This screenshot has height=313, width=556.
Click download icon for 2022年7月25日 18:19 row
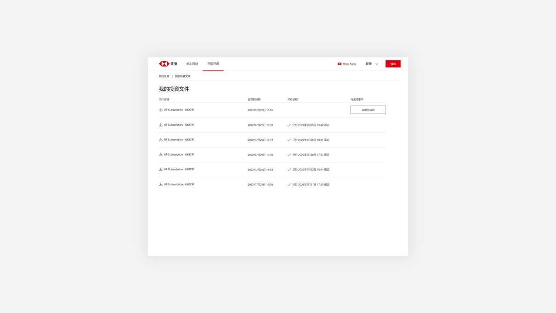click(161, 140)
